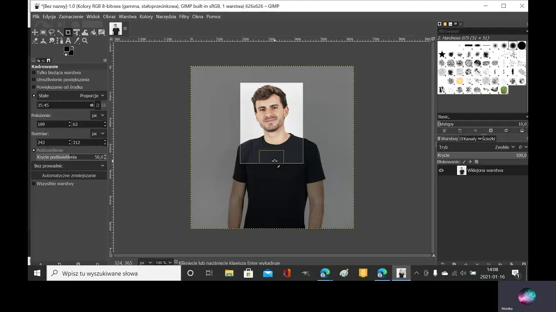
Task: Choose the Bucket Fill tool
Action: (x=93, y=32)
